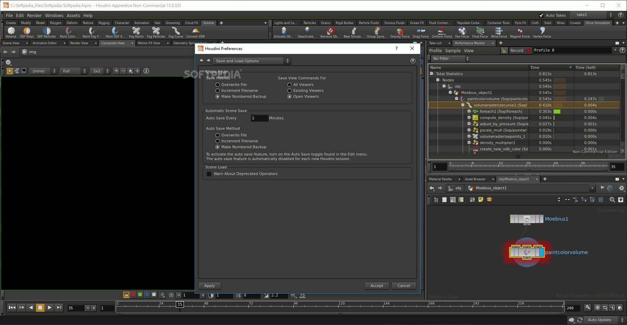Enable Warn About Deprecated Operators checkbox
This screenshot has width=627, height=325.
point(209,174)
